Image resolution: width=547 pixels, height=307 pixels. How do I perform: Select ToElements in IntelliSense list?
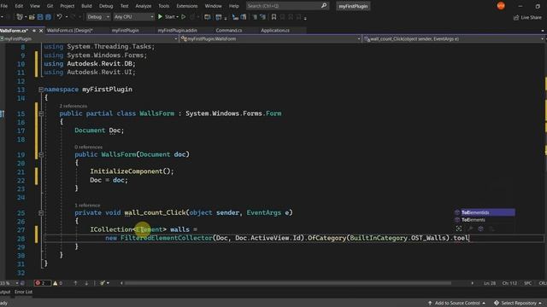485,220
